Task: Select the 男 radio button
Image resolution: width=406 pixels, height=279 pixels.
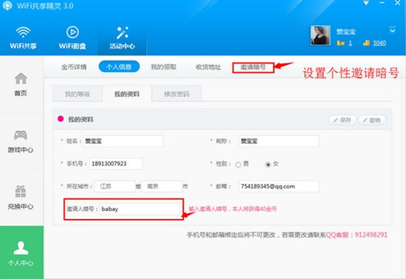Action: point(238,165)
